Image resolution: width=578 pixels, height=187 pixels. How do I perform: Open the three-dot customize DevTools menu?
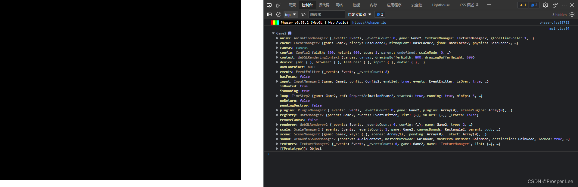[564, 5]
